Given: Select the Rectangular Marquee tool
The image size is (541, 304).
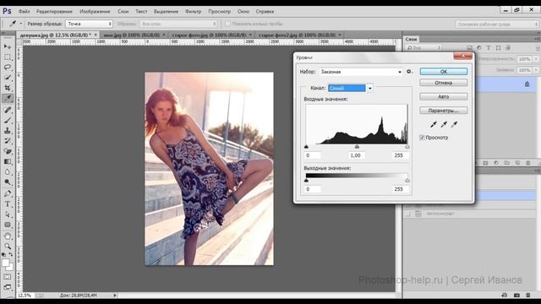Looking at the screenshot, I should 8,57.
